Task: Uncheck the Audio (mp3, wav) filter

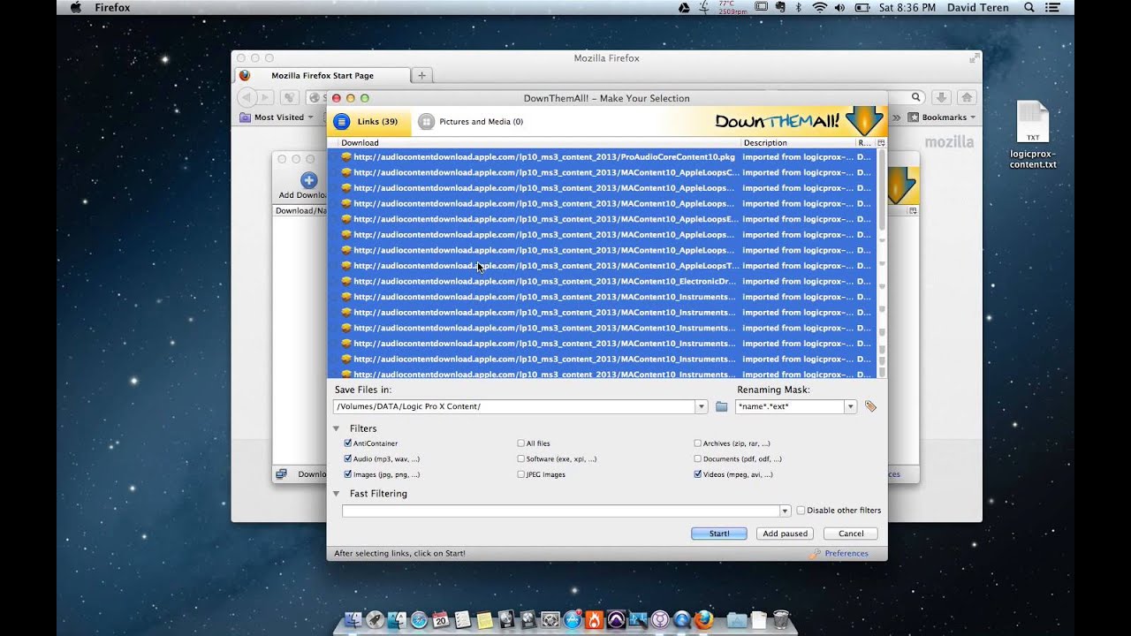Action: coord(347,459)
